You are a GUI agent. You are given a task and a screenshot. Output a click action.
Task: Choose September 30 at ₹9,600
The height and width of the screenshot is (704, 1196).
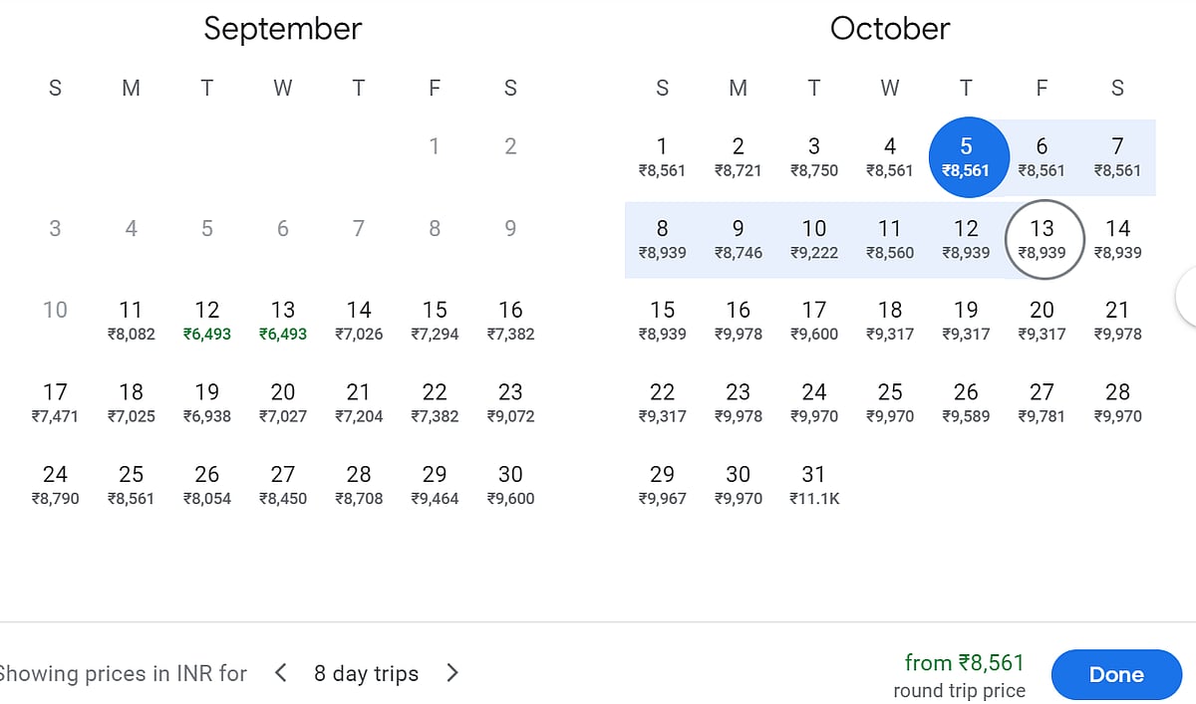coord(510,485)
